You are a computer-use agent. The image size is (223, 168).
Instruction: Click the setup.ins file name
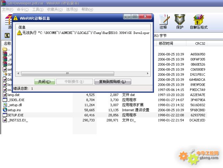pyautogui.click(x=14, y=110)
